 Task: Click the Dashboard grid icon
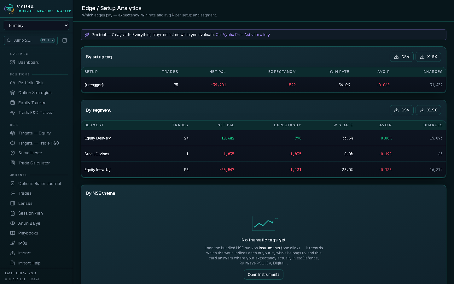coord(13,62)
